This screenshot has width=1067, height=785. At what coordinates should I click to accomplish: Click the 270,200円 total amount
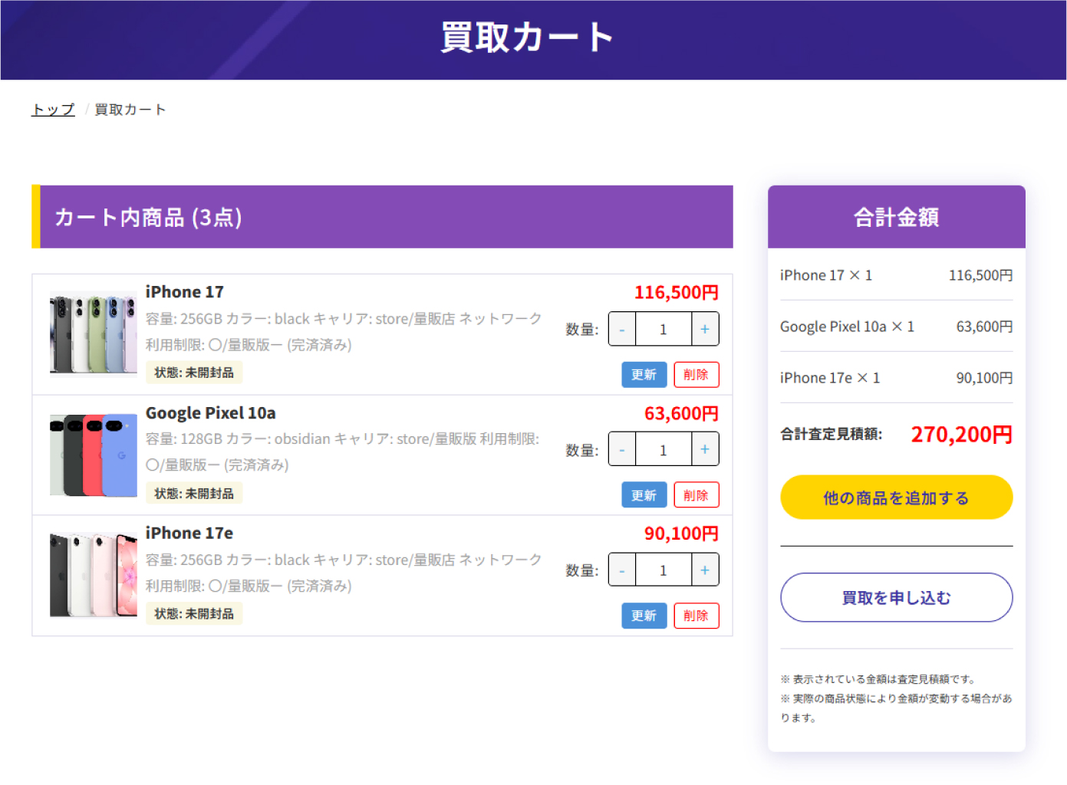point(962,435)
